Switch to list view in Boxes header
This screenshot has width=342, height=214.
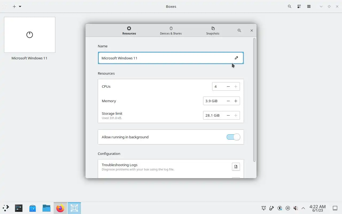click(299, 6)
